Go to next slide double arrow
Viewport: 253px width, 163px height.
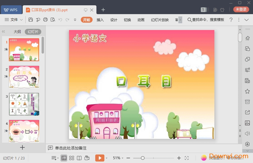(240, 136)
